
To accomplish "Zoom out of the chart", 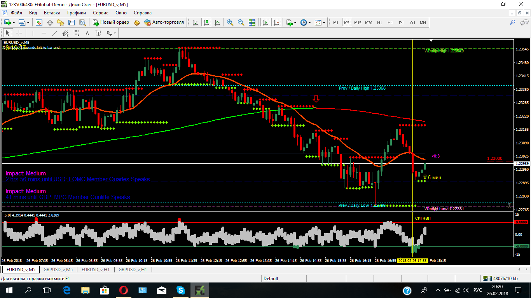I will click(241, 23).
